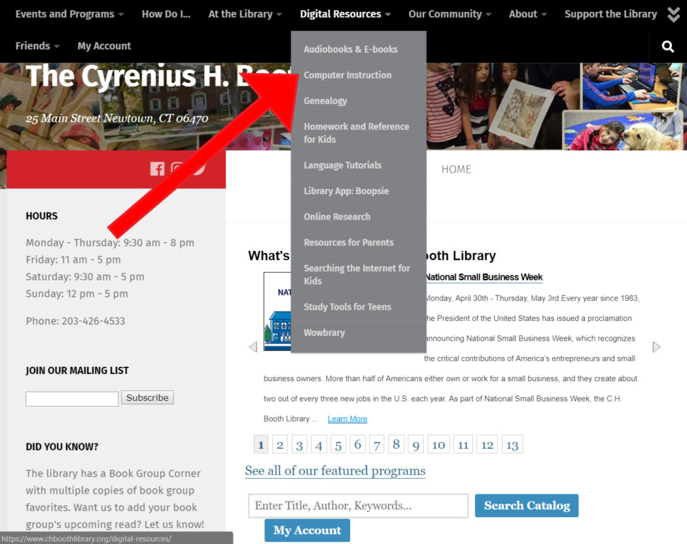Screen dimensions: 687x544
Task: Click the Subscribe button
Action: click(x=147, y=398)
